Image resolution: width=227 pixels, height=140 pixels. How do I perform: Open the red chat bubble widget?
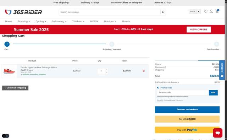(x=217, y=133)
